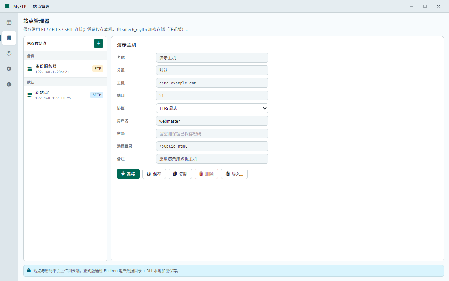Click the 远程目录 field /public_html
Image resolution: width=449 pixels, height=281 pixels.
(x=212, y=146)
